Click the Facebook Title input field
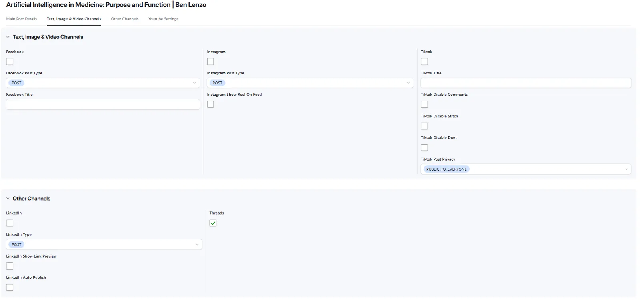The height and width of the screenshot is (302, 640). tap(103, 104)
